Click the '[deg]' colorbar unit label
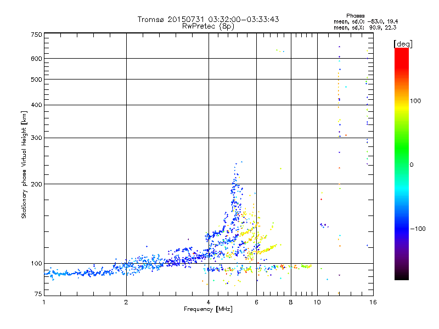The height and width of the screenshot is (329, 439). click(x=403, y=44)
